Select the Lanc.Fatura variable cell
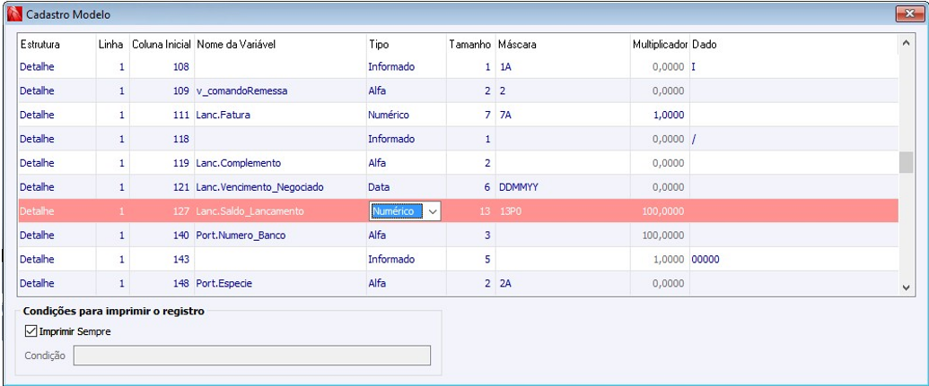929x386 pixels. click(280, 116)
